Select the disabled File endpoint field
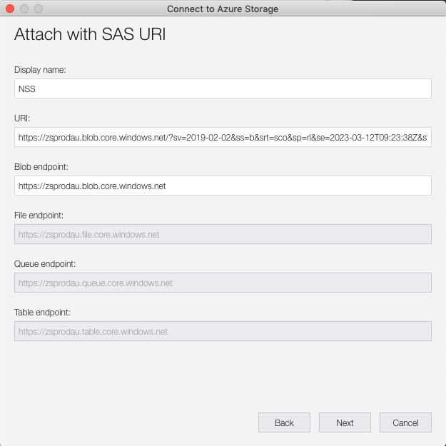The height and width of the screenshot is (446, 446). (x=223, y=234)
